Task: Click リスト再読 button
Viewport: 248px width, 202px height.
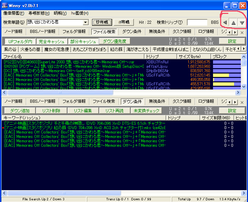Action: pos(114,111)
